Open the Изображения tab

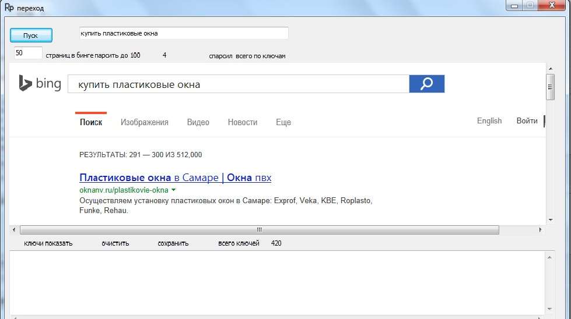[145, 122]
